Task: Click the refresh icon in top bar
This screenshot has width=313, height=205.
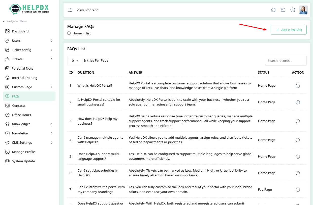Action: tap(273, 10)
